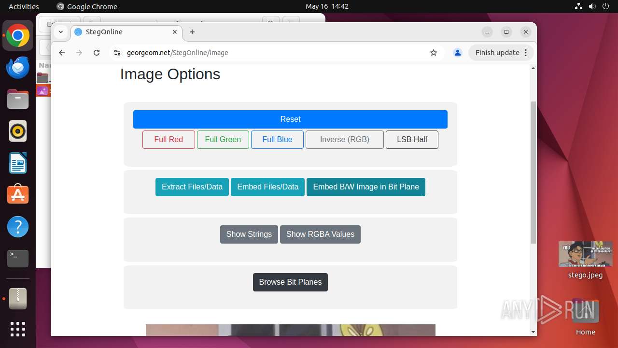Open Embed B/W Image in Bit Plane
Viewport: 618px width, 348px height.
366,187
